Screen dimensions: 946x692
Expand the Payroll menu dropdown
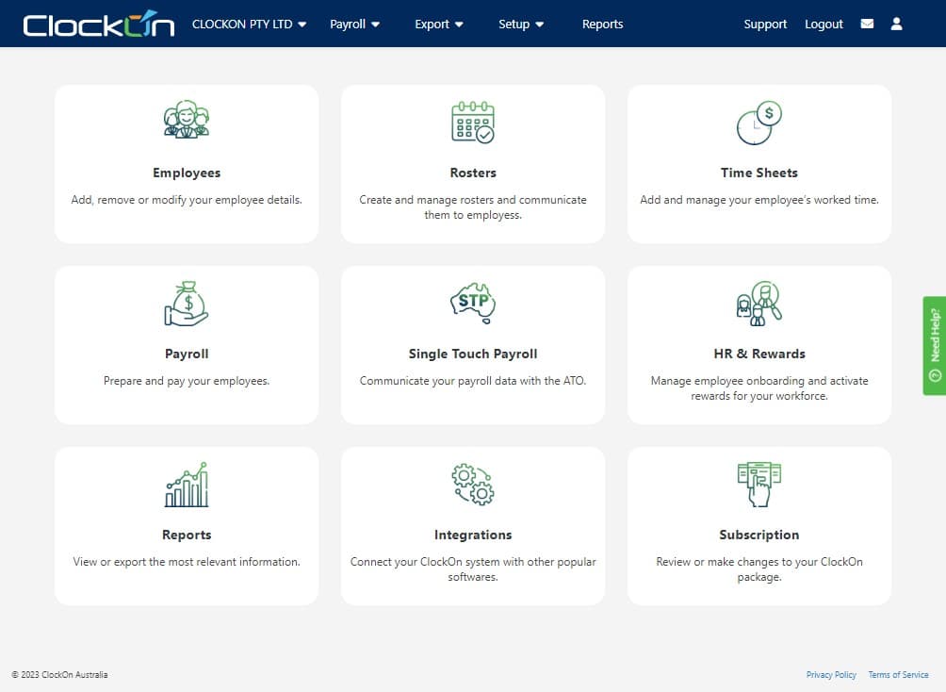click(354, 25)
